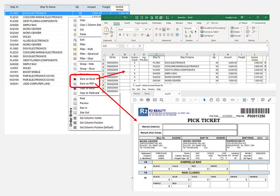This screenshot has width=280, height=196.
Task: Open the Window menu in Acrobat
Action: [x=151, y=89]
